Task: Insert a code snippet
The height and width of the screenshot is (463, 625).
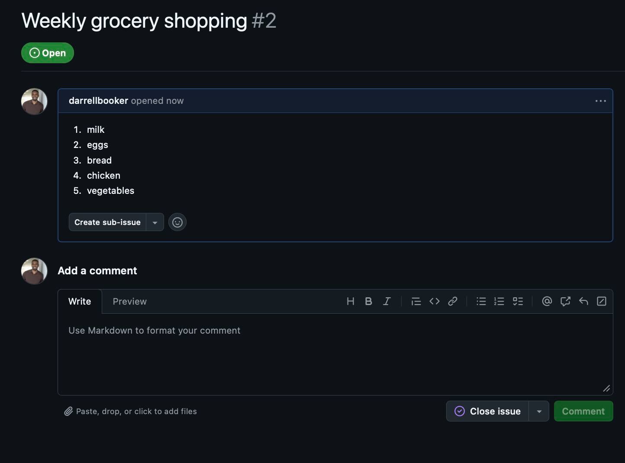Action: tap(434, 301)
